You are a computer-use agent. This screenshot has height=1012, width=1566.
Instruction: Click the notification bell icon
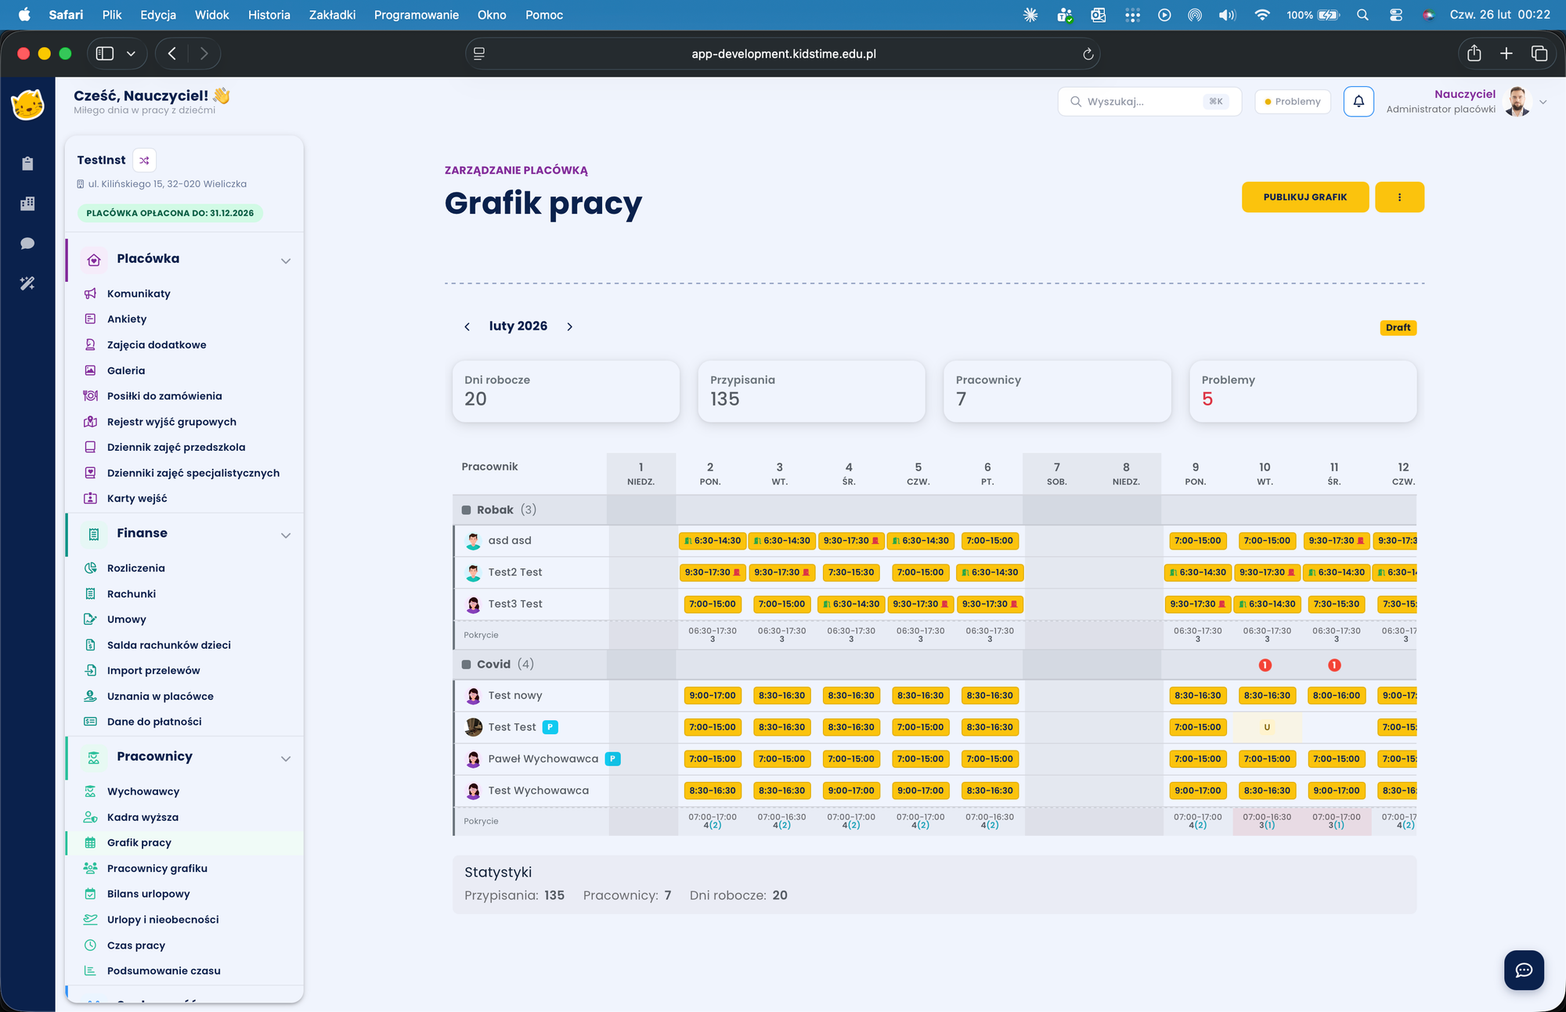point(1359,102)
